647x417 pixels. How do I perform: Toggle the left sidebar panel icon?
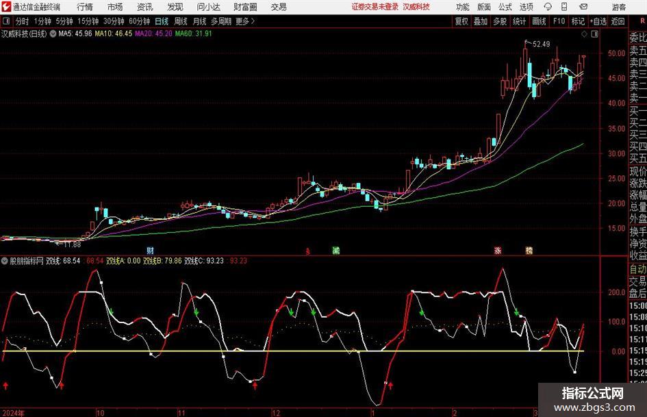point(6,21)
